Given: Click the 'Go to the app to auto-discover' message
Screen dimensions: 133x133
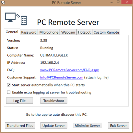Looking at the screenshot, I should click(57, 114).
